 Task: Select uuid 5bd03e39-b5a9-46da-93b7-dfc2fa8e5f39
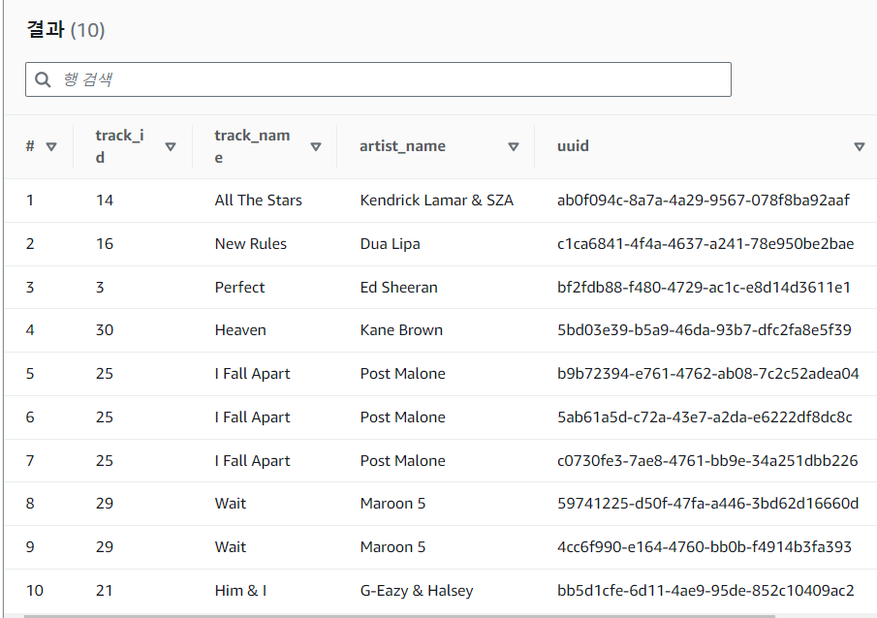pos(705,330)
